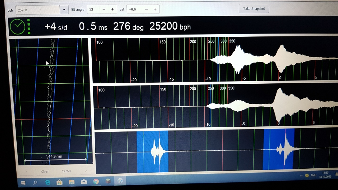Open File Explorer from the taskbar
This screenshot has width=338, height=190.
(x=72, y=182)
